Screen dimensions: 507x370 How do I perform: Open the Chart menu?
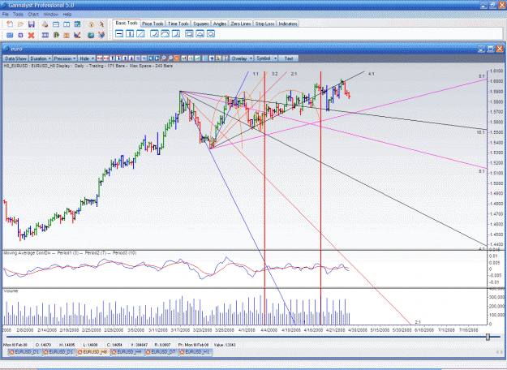tap(33, 15)
